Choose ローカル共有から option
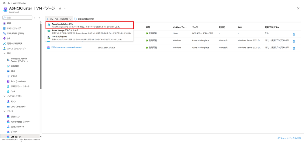Image resolution: width=304 pixels, height=143 pixels. click(x=90, y=38)
